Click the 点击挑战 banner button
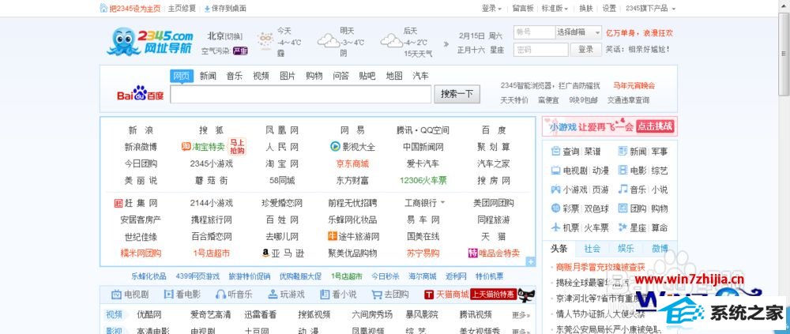The height and width of the screenshot is (334, 790). pos(655,126)
